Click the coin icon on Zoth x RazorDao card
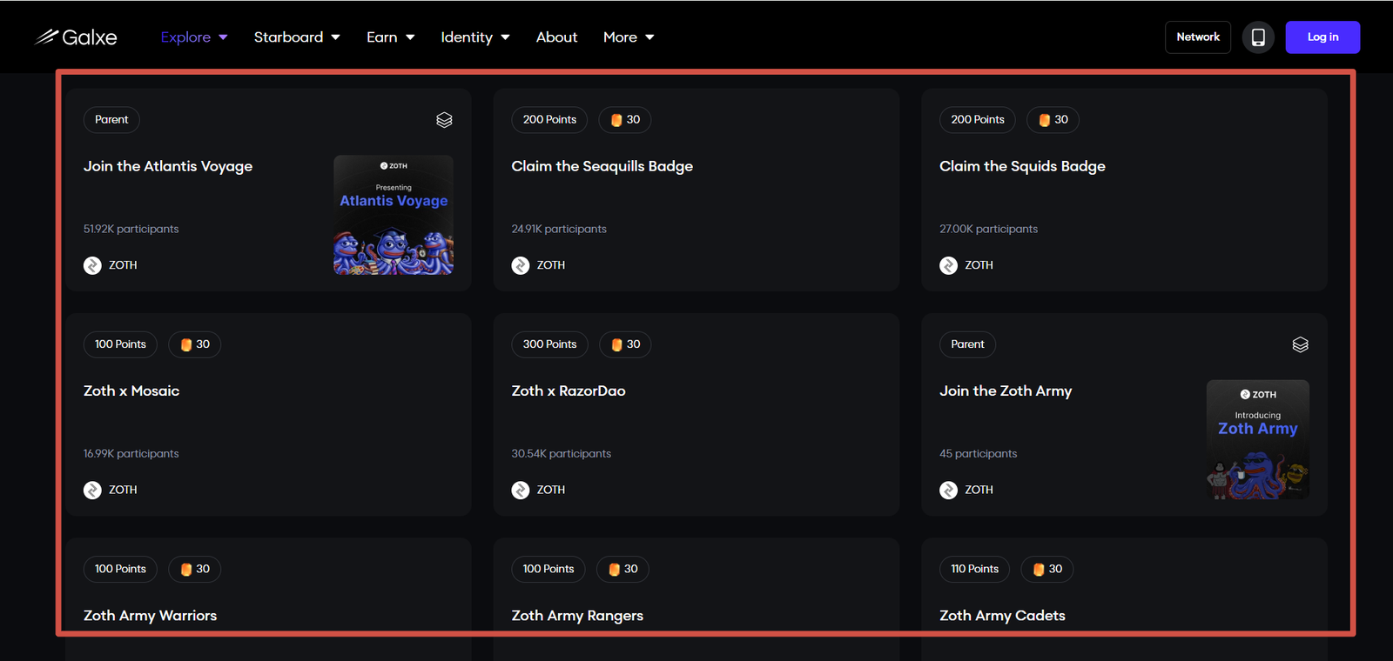 pos(616,344)
